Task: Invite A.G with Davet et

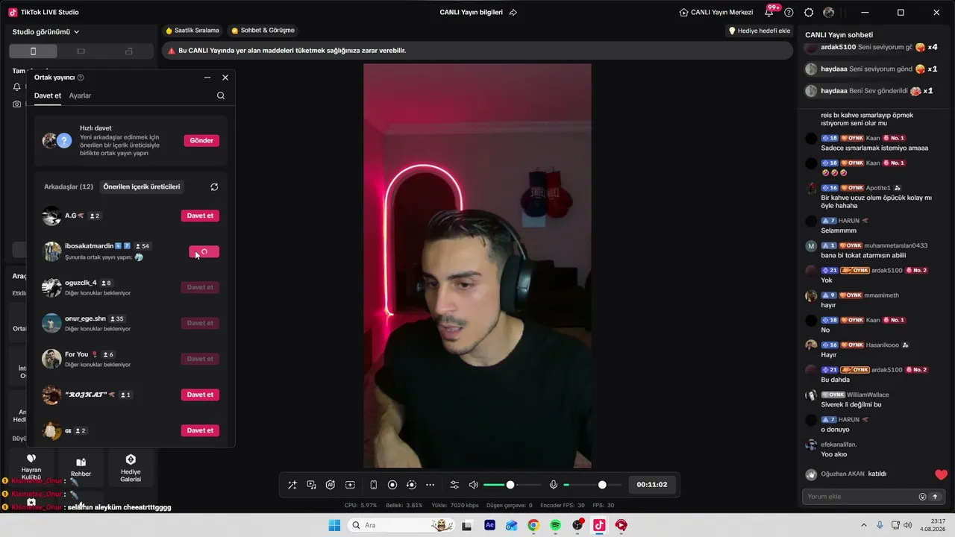Action: click(200, 216)
